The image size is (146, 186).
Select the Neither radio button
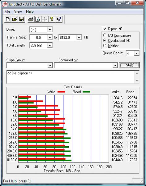[x=105, y=46]
